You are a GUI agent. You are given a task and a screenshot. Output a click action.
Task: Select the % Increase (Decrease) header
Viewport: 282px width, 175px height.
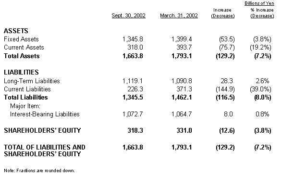[x=262, y=13]
